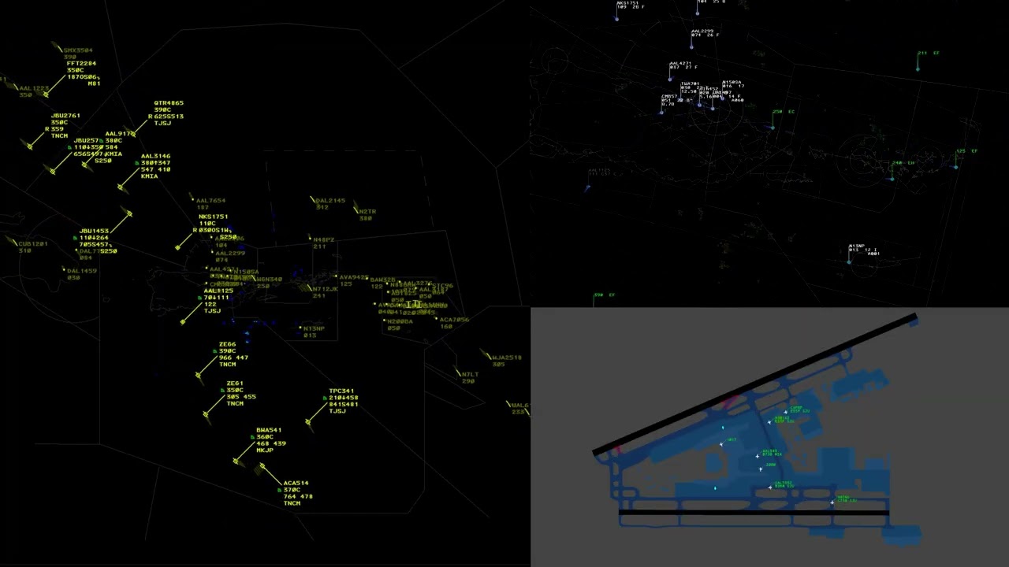Click BWA541's radar target symbol
The height and width of the screenshot is (567, 1009).
[x=236, y=461]
